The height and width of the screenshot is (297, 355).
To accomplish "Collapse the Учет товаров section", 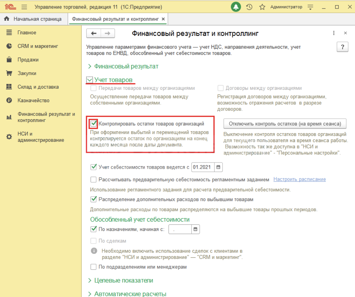I will tap(113, 80).
